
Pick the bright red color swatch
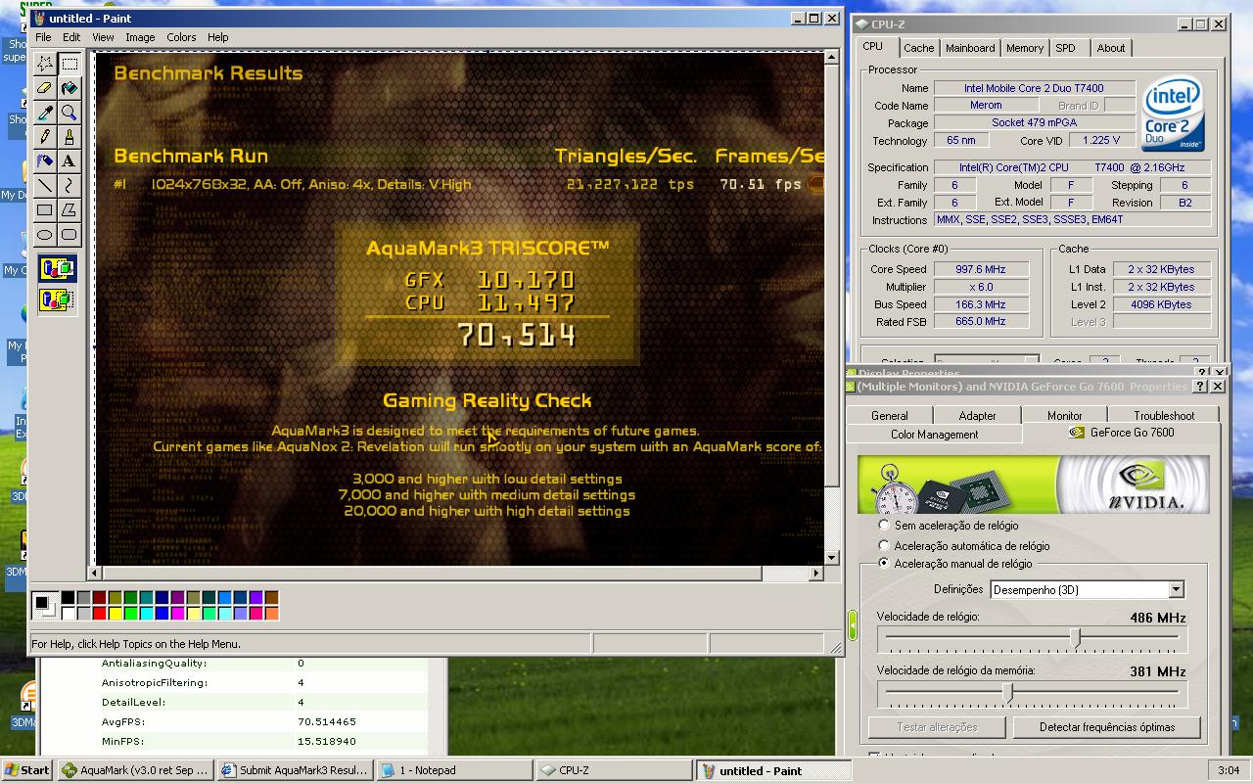click(x=99, y=614)
